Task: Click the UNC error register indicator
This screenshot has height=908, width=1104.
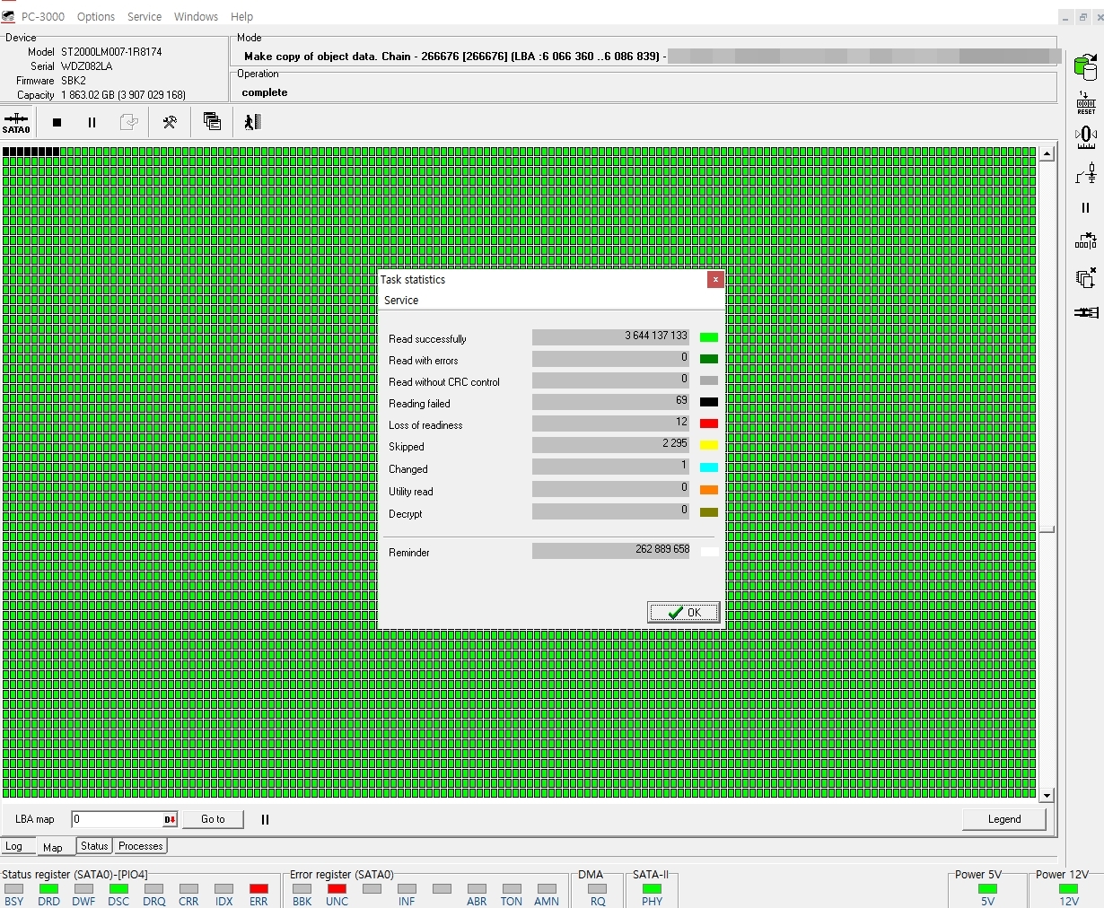Action: [337, 889]
